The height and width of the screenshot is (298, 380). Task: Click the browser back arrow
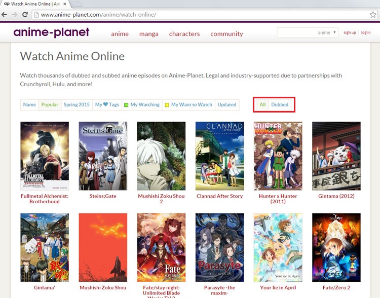pos(5,15)
